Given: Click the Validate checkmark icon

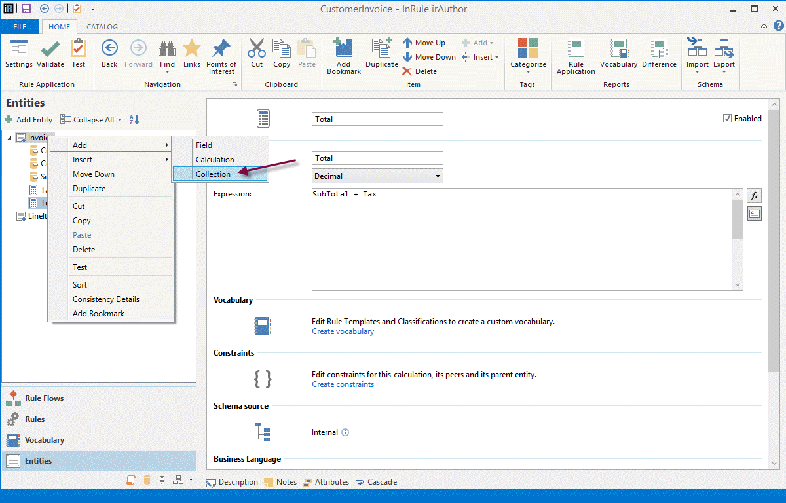Looking at the screenshot, I should pyautogui.click(x=50, y=50).
